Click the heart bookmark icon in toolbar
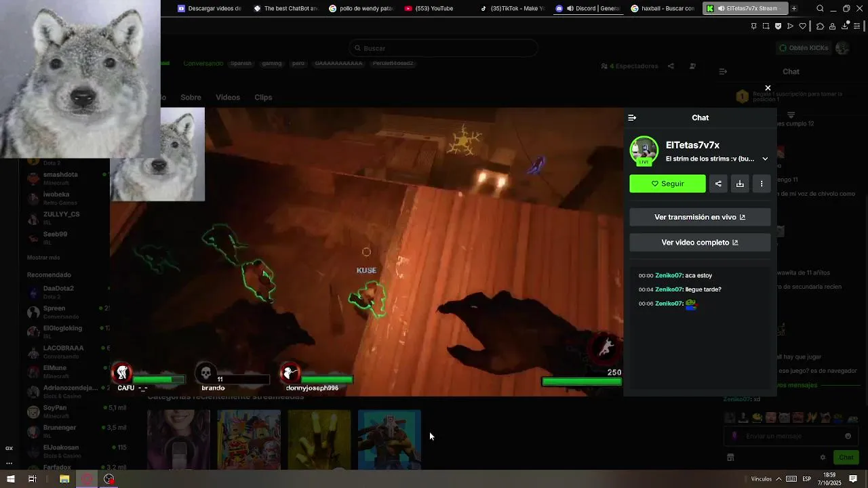This screenshot has height=488, width=868. pos(803,26)
